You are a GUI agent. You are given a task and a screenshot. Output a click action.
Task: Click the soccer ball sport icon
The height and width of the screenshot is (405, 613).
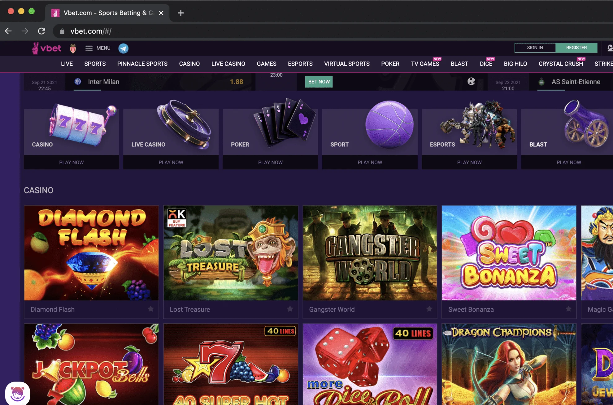tap(471, 81)
